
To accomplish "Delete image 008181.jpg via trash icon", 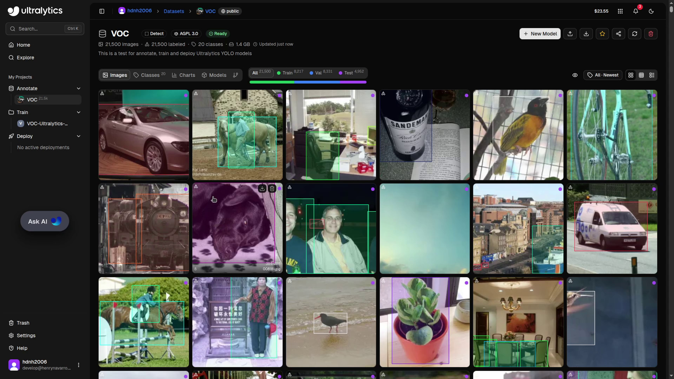I will [x=272, y=189].
